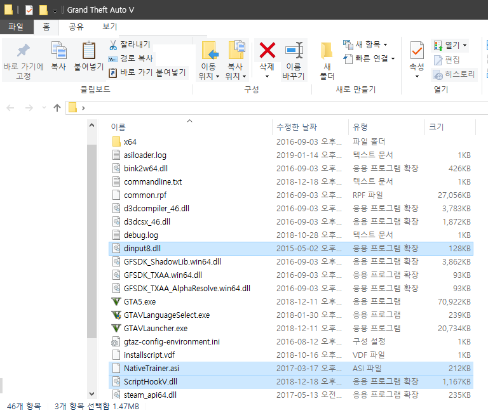Image resolution: width=488 pixels, height=413 pixels.
Task: Open Customize Quick Access Toolbar dropdown
Action: pyautogui.click(x=55, y=11)
